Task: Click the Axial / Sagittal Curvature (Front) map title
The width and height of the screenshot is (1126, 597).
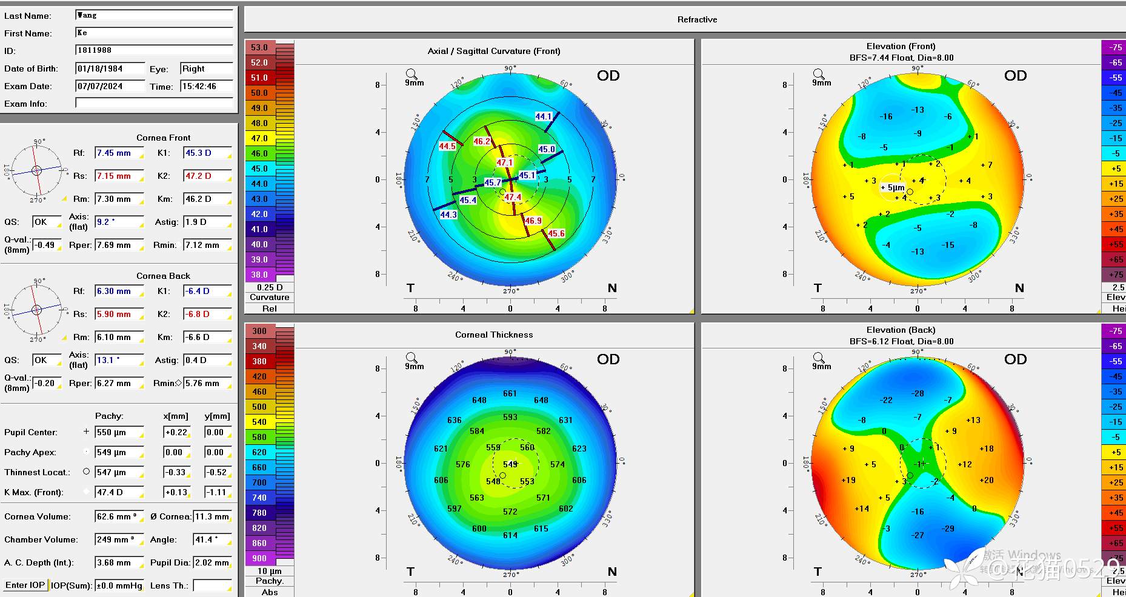Action: pos(493,51)
